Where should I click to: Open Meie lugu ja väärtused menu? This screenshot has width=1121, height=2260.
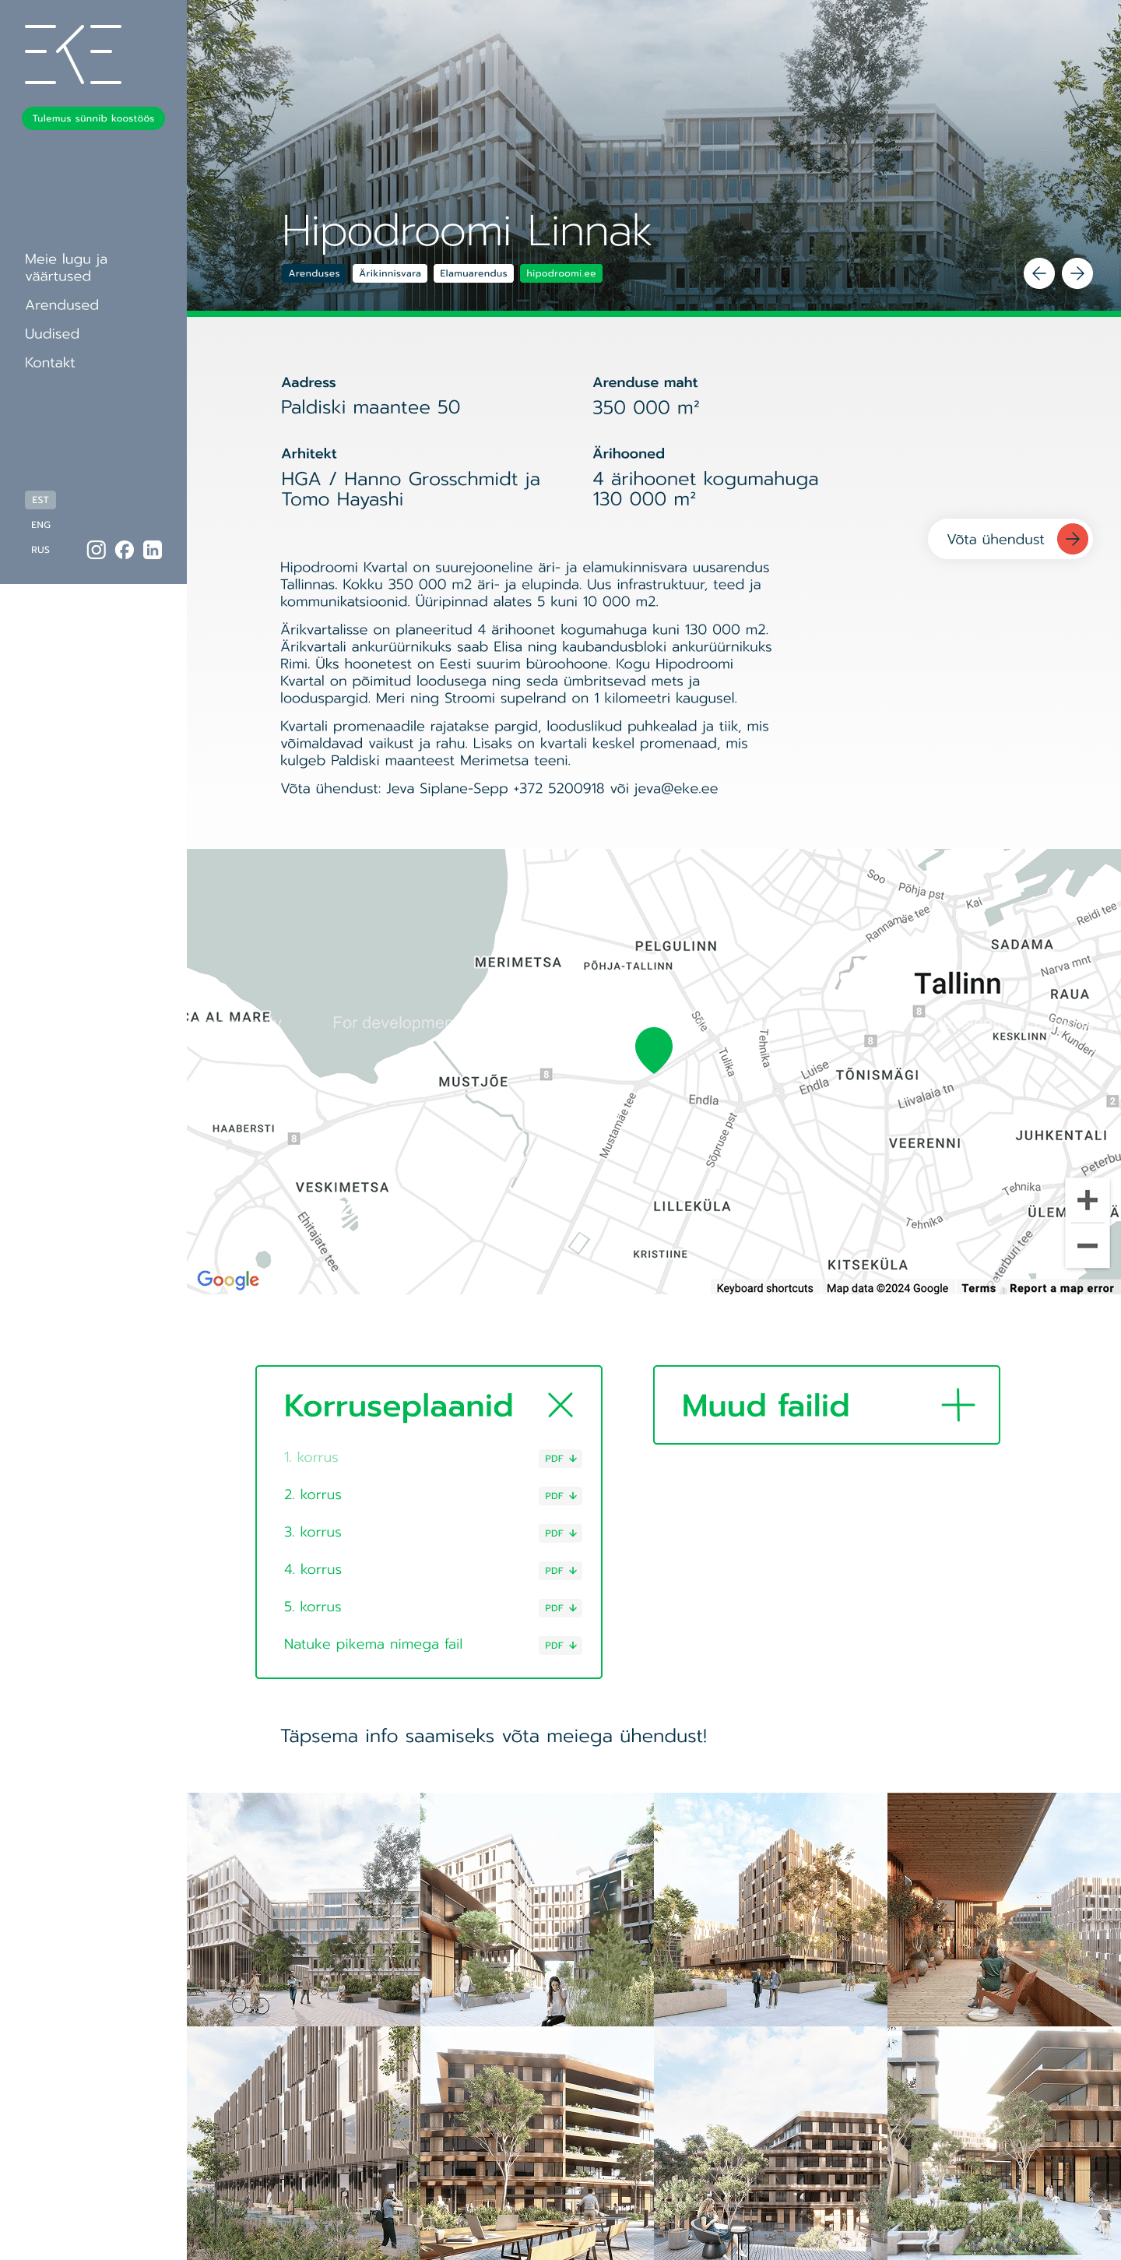click(66, 268)
